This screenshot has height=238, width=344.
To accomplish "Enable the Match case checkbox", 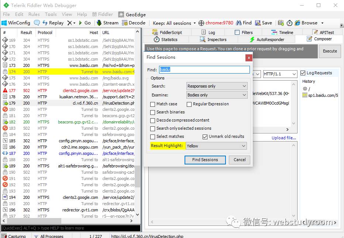I will [152, 104].
